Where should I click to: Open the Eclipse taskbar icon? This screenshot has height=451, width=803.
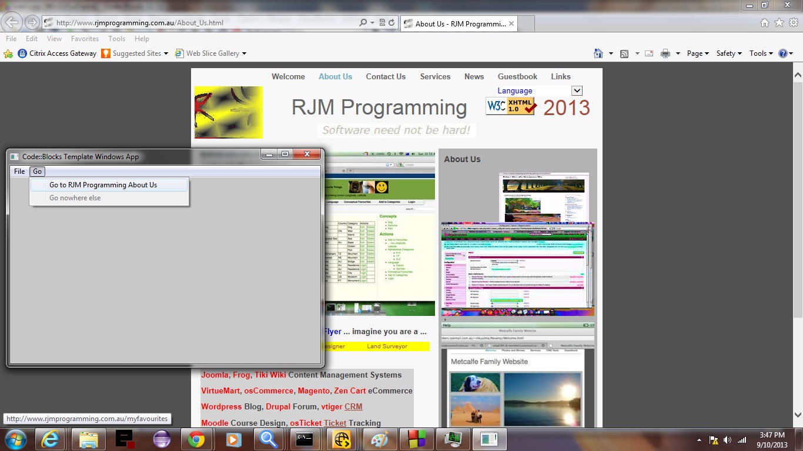[161, 439]
